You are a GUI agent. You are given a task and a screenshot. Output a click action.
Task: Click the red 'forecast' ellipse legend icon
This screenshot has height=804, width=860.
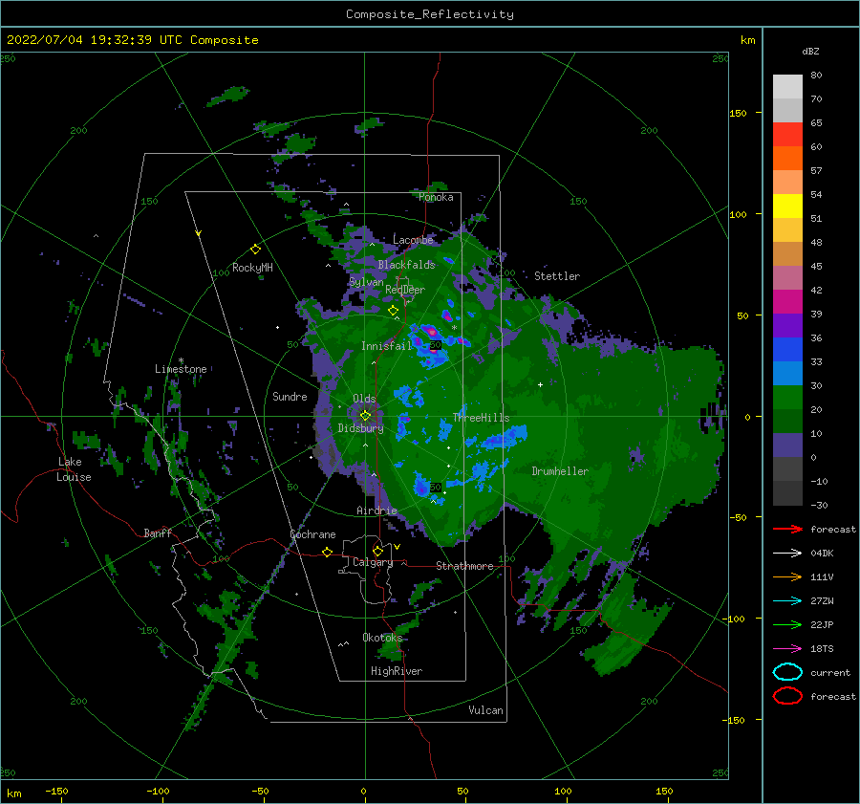pyautogui.click(x=787, y=696)
